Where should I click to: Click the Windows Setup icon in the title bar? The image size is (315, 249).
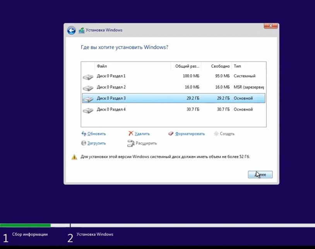point(81,30)
